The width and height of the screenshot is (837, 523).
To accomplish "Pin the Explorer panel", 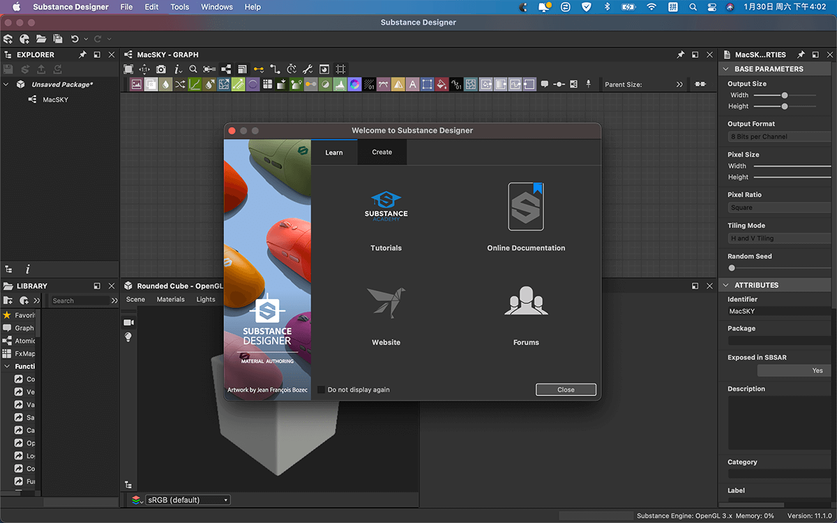I will pyautogui.click(x=83, y=54).
